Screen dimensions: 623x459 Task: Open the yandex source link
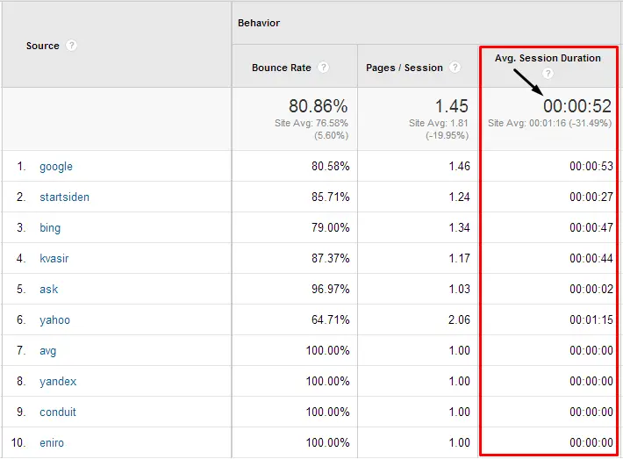pyautogui.click(x=58, y=382)
